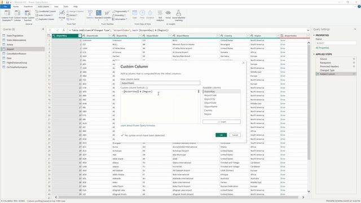Click the Date ribbon icon
The width and height of the screenshot is (361, 203).
(x=135, y=15)
